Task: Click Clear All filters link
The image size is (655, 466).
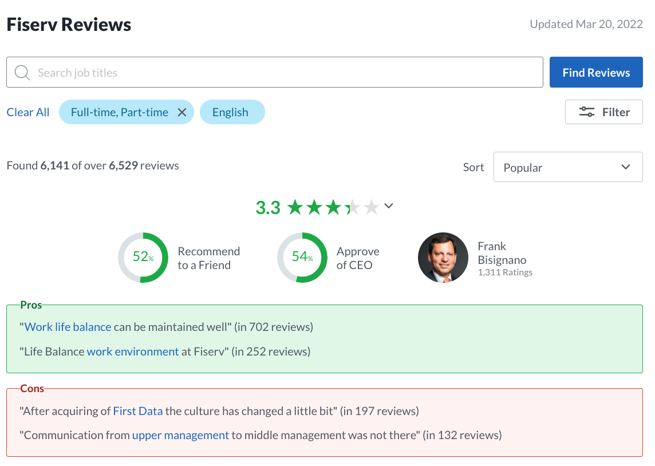Action: point(28,112)
